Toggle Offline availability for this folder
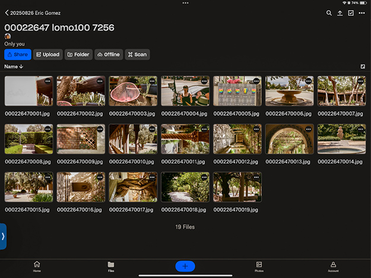Viewport: 371px width, 278px height. [x=108, y=55]
